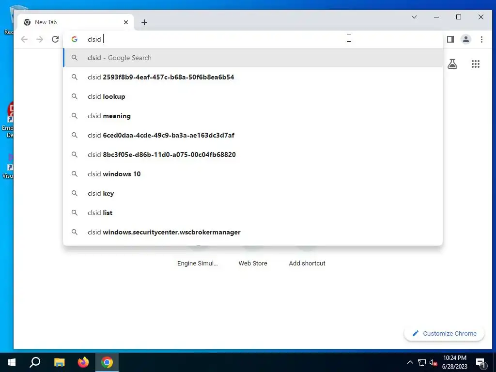Image resolution: width=496 pixels, height=372 pixels.
Task: Click the back navigation arrow
Action: coord(24,39)
